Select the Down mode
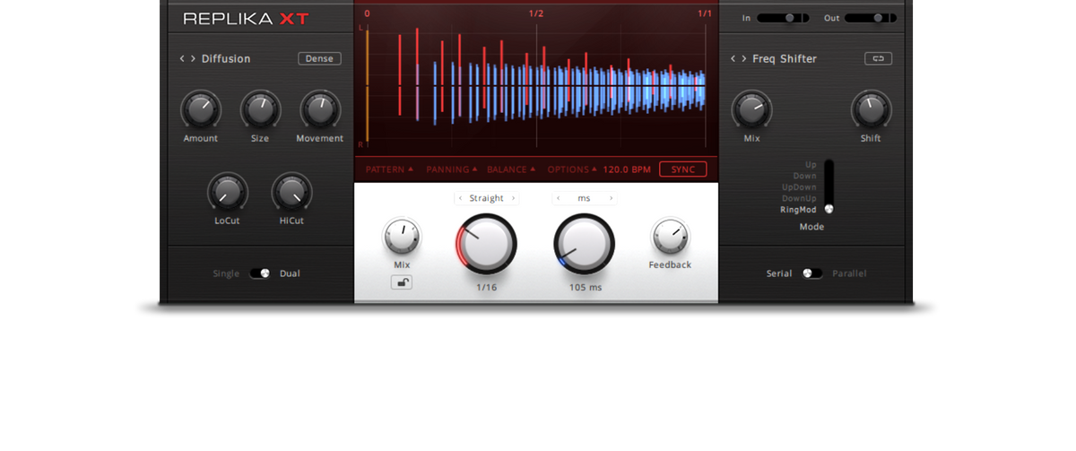The width and height of the screenshot is (1076, 451). pyautogui.click(x=805, y=176)
